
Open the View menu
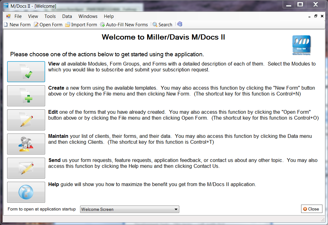click(x=33, y=16)
